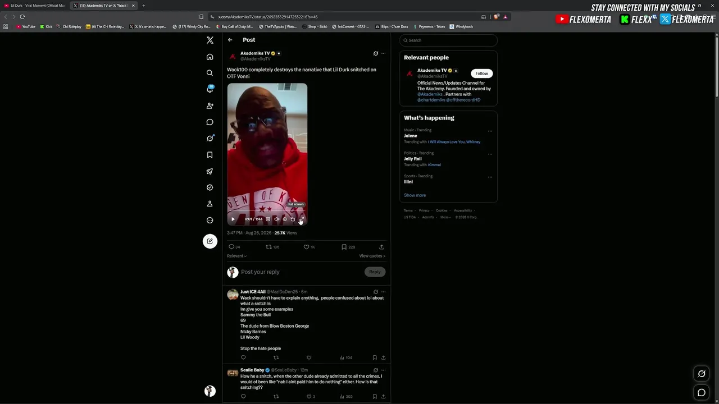Open Grok in the X sidebar
The width and height of the screenshot is (719, 404).
(210, 138)
